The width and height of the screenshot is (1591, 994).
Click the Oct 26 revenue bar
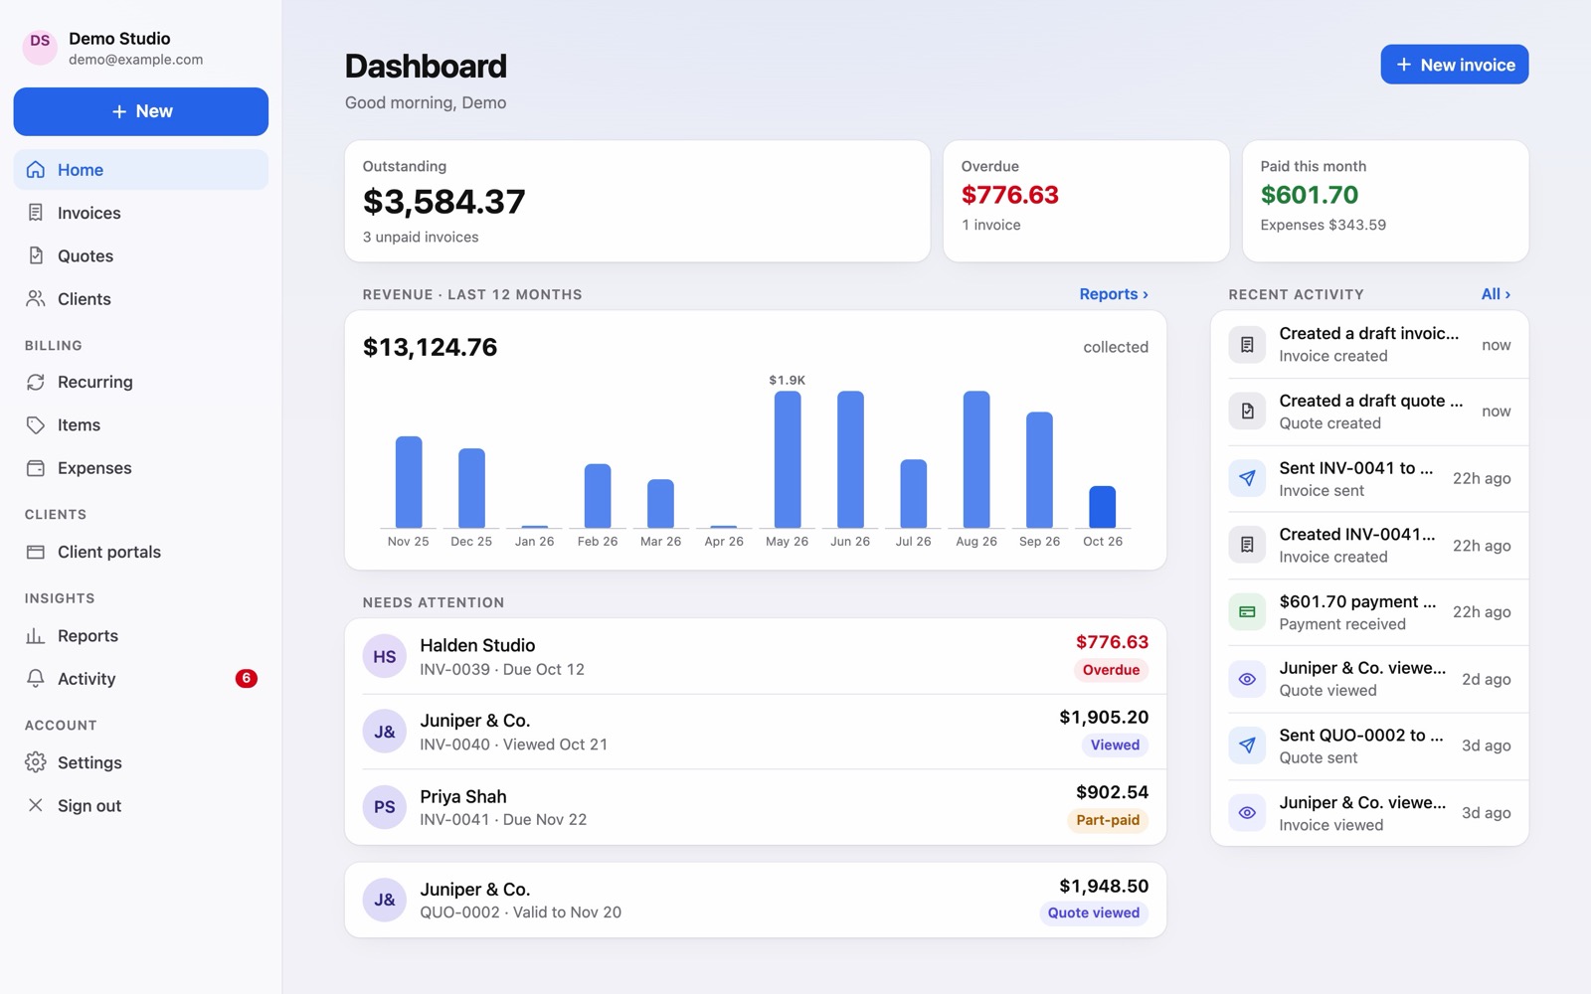(x=1103, y=507)
